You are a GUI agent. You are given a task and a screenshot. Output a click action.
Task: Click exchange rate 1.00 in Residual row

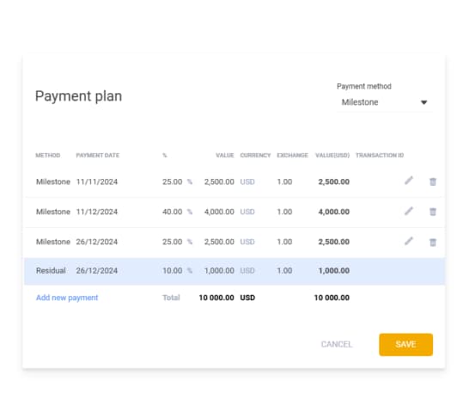tap(284, 270)
